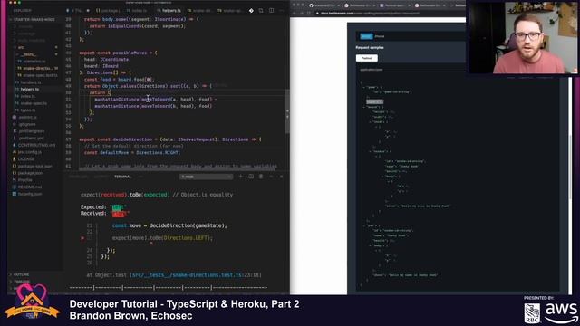This screenshot has width=580, height=326.
Task: Click the package.json editor tab
Action: [x=109, y=11]
